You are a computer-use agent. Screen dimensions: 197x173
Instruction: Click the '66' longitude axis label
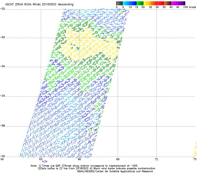(x=79, y=159)
